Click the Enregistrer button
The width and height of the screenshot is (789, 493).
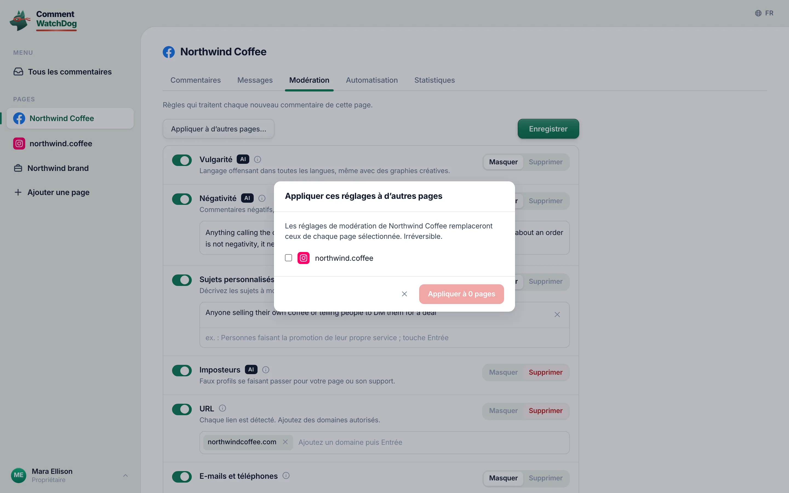[x=548, y=129]
